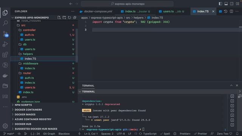Viewport: 242px width, 136px height.
Task: Go back in navigation history
Action: (x=71, y=4)
